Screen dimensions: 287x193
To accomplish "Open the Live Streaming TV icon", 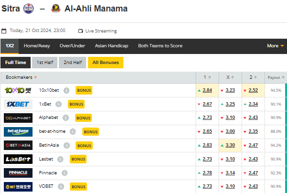I will [80, 31].
